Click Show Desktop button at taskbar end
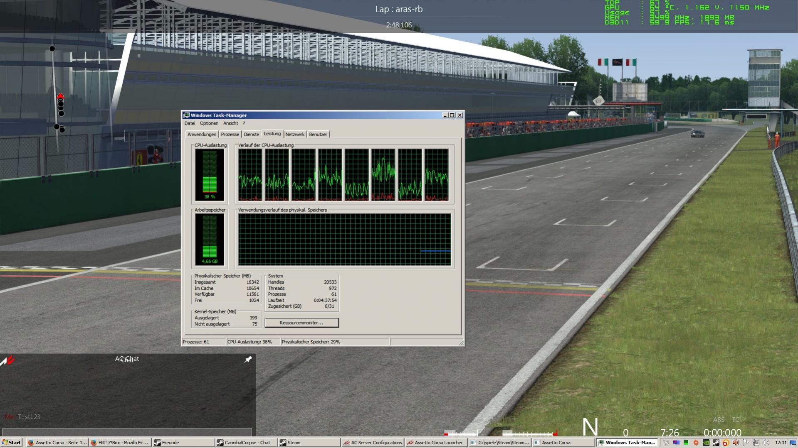This screenshot has width=798, height=448. coord(793,443)
